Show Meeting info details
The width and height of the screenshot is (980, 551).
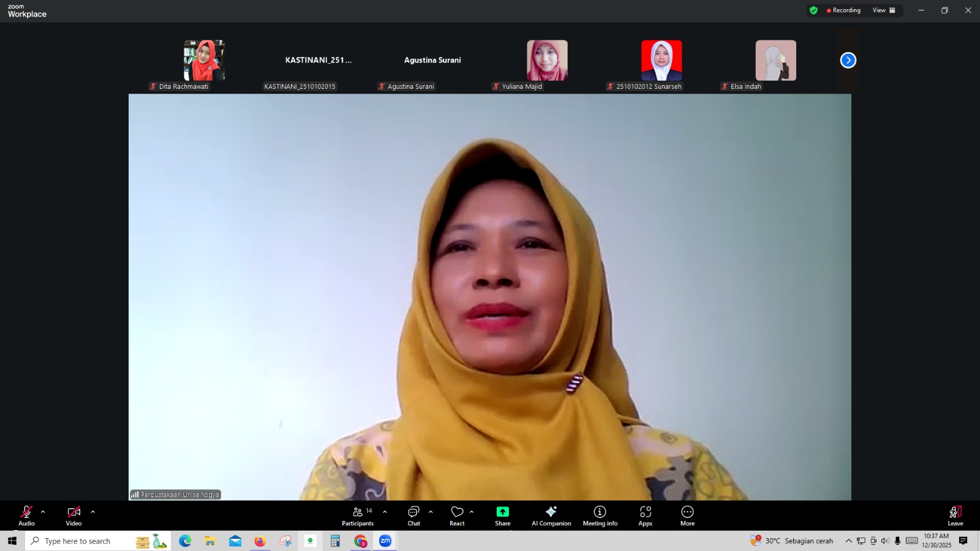[x=600, y=515]
